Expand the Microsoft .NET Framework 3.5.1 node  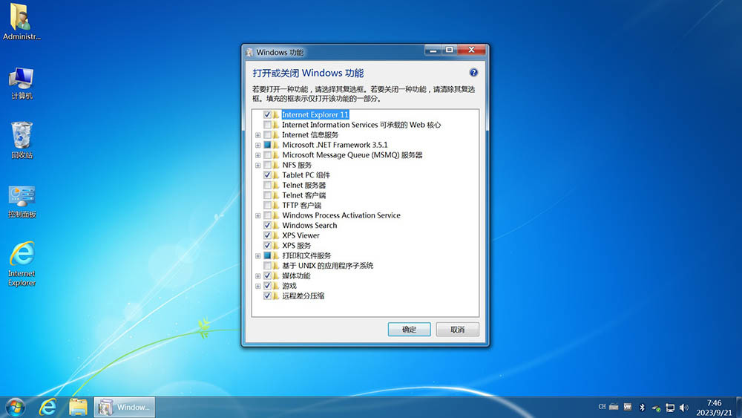[x=258, y=146]
